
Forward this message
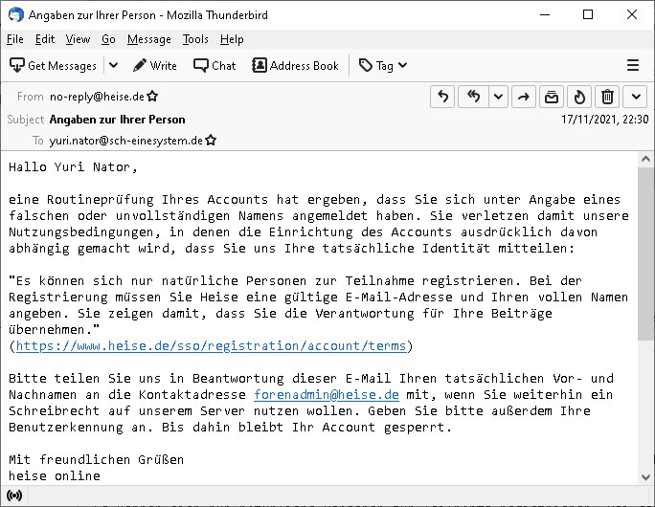pos(524,97)
